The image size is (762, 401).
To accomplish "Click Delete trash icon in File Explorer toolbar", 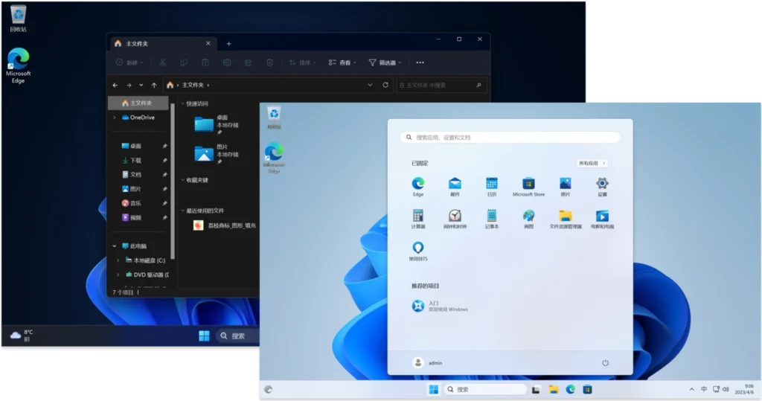I will point(269,62).
